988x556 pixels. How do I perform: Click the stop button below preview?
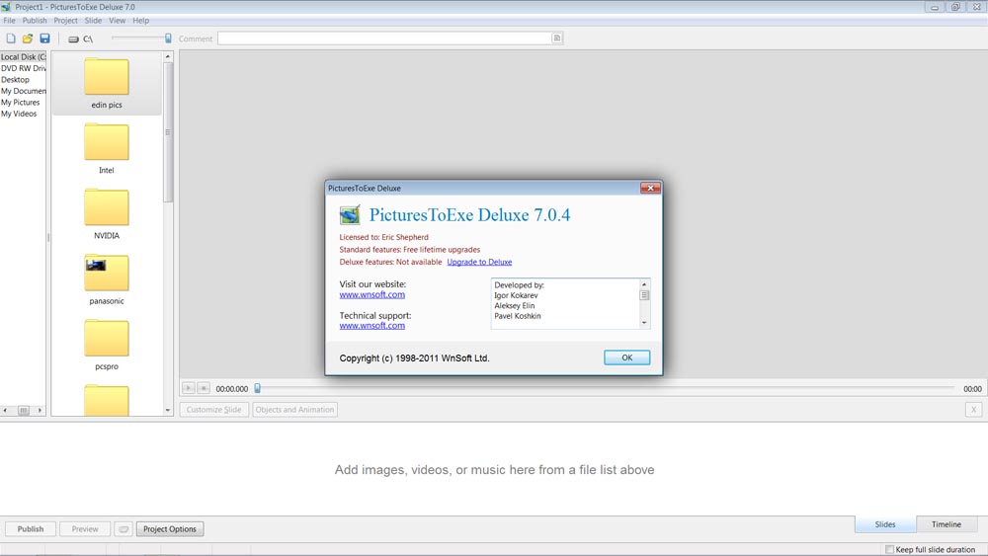(x=204, y=388)
